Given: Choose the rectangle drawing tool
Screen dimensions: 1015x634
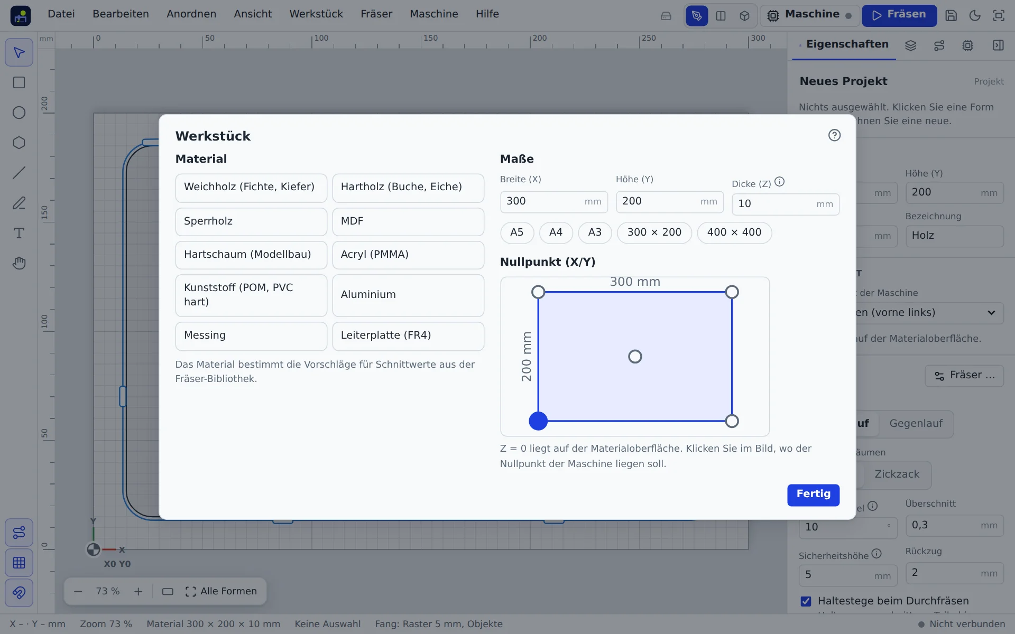Looking at the screenshot, I should point(19,83).
